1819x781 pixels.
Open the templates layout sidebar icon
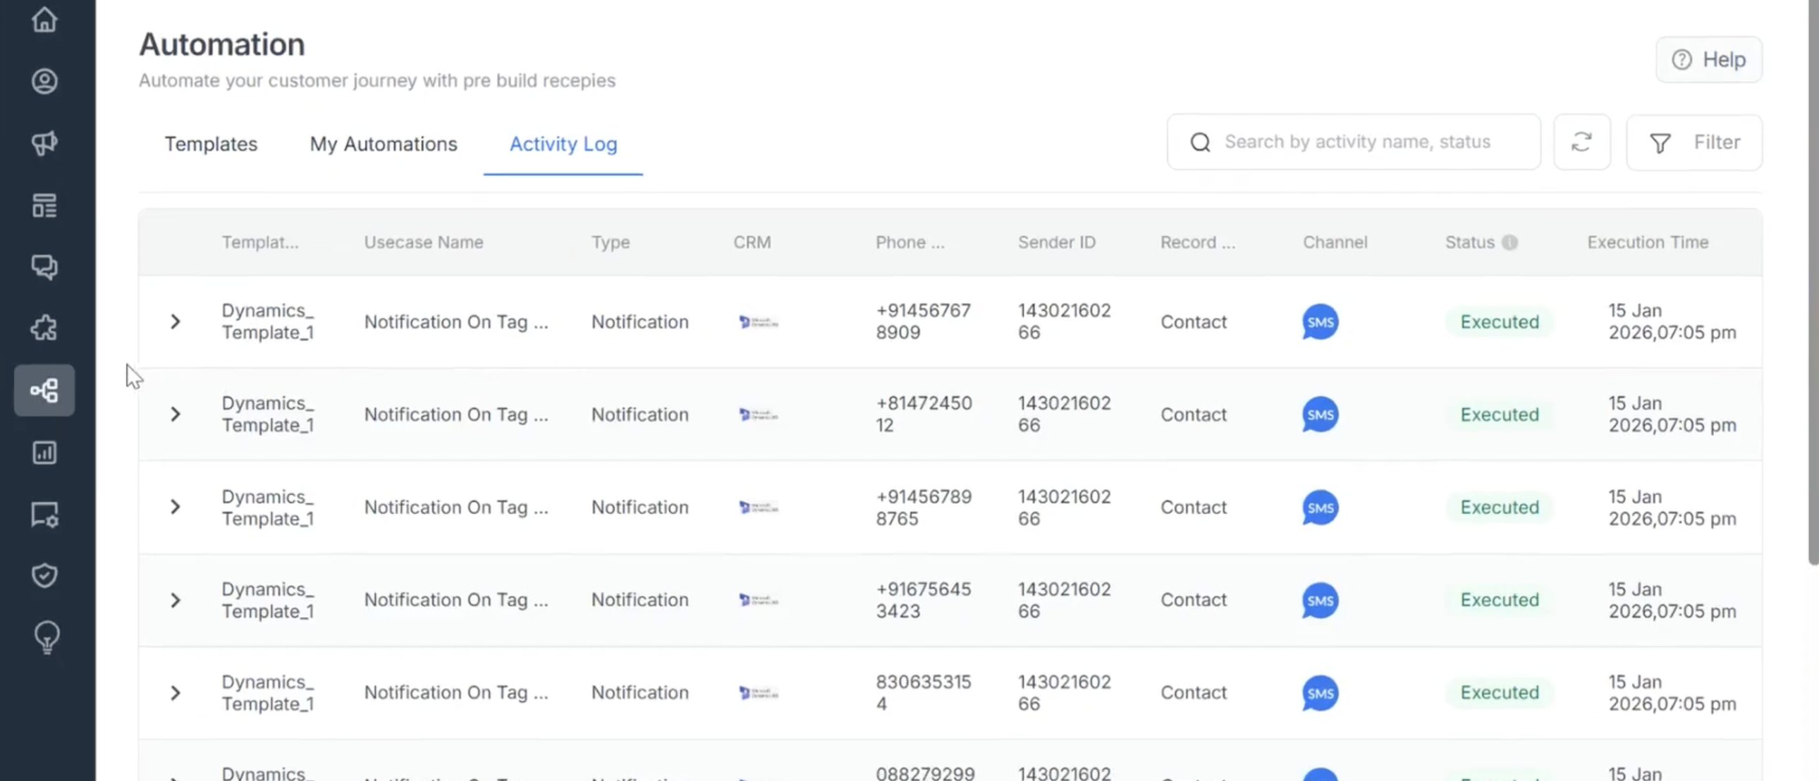tap(44, 205)
